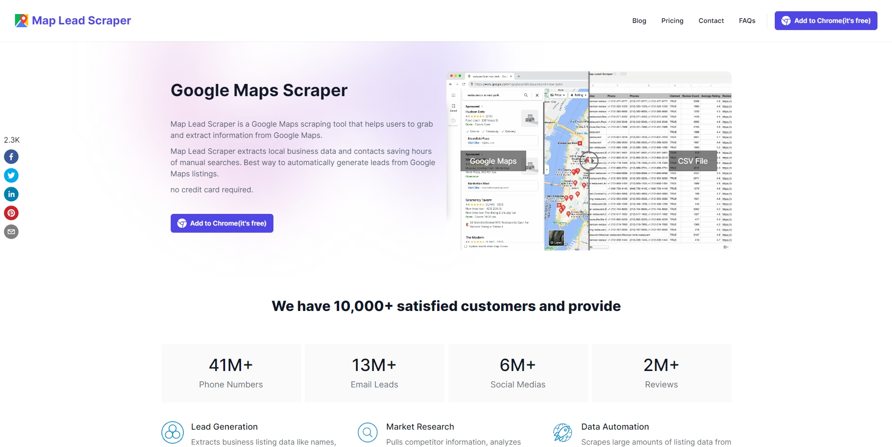Click the Google Maps label on the demo image
Image resolution: width=892 pixels, height=447 pixels.
[x=493, y=161]
